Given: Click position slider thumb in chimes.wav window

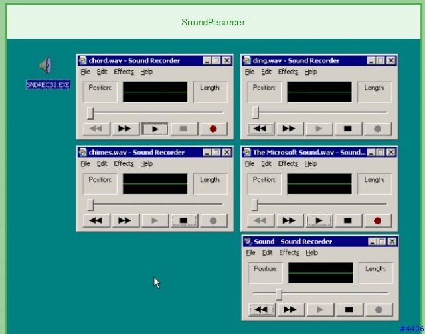Looking at the screenshot, I should click(90, 205).
